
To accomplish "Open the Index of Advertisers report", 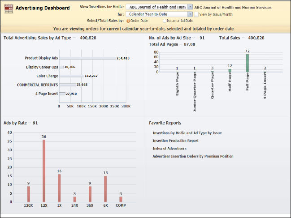I will pos(169,148).
